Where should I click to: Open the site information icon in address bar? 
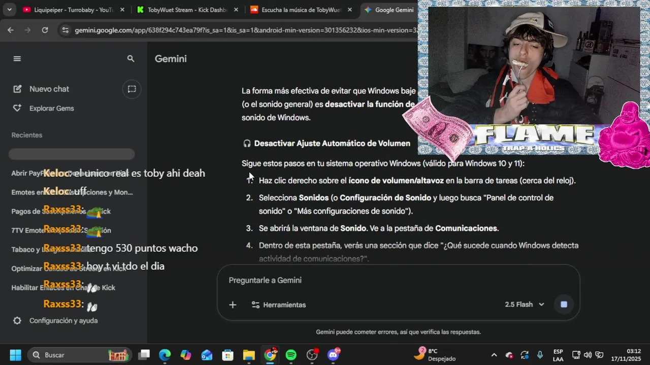(x=64, y=30)
